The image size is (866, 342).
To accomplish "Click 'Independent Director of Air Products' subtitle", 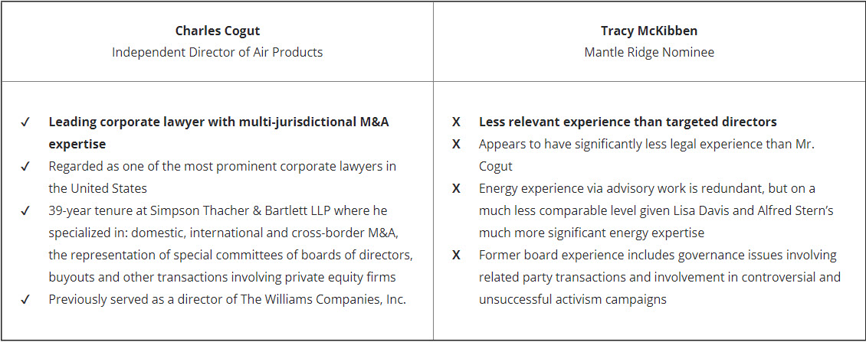I will coord(217,52).
